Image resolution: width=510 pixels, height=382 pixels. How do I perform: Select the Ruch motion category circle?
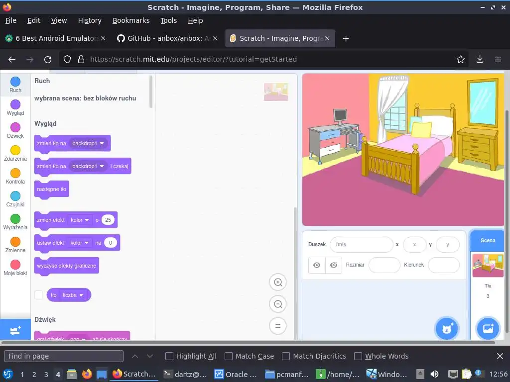(15, 82)
